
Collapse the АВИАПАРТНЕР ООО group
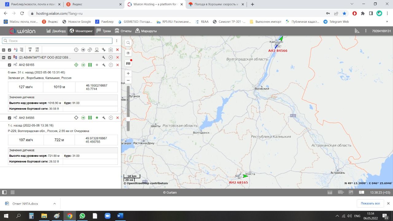(x=4, y=58)
